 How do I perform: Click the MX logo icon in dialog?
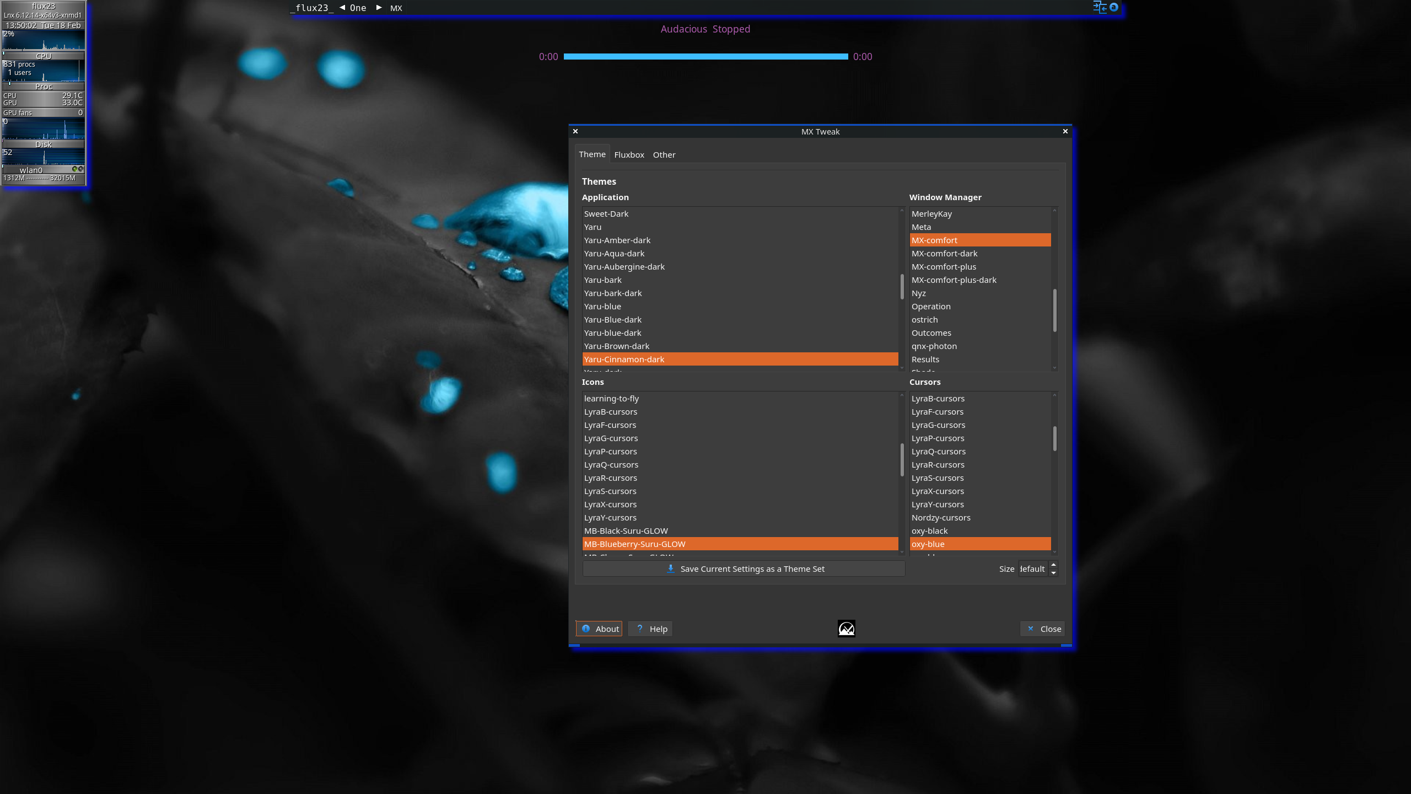(x=846, y=628)
